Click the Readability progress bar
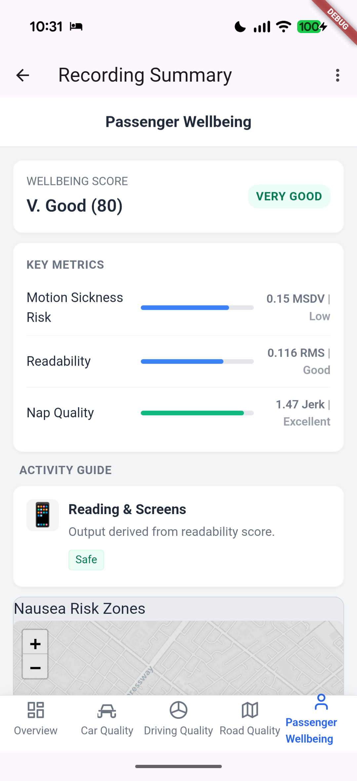 [197, 361]
